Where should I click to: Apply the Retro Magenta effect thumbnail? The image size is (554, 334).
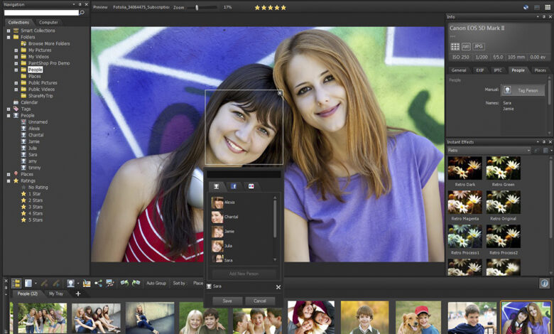point(465,202)
